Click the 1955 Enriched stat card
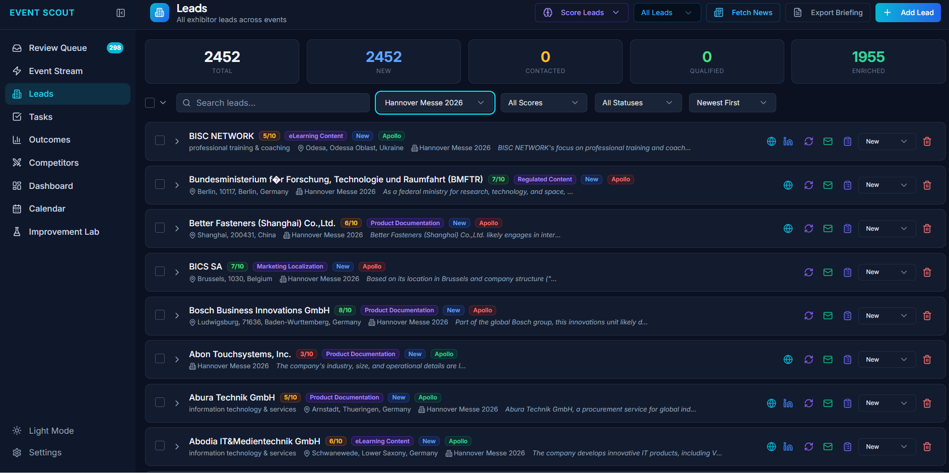The height and width of the screenshot is (473, 949). click(x=868, y=61)
